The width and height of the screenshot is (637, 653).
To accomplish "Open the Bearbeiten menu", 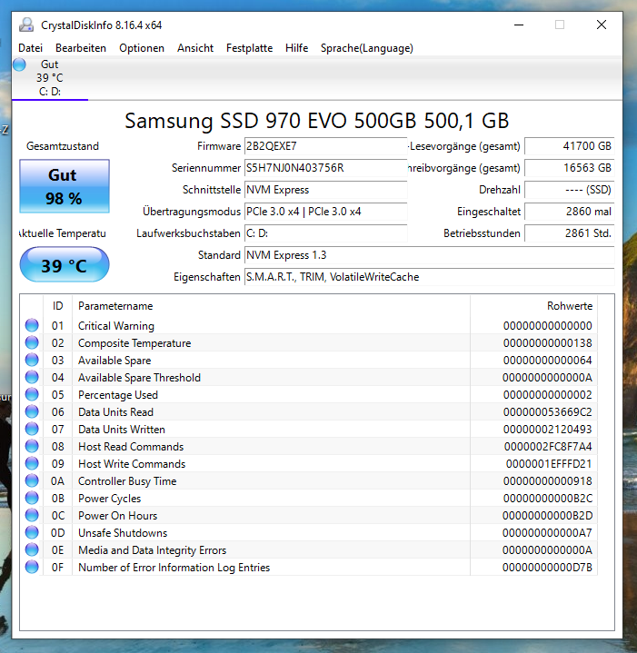I will 81,48.
